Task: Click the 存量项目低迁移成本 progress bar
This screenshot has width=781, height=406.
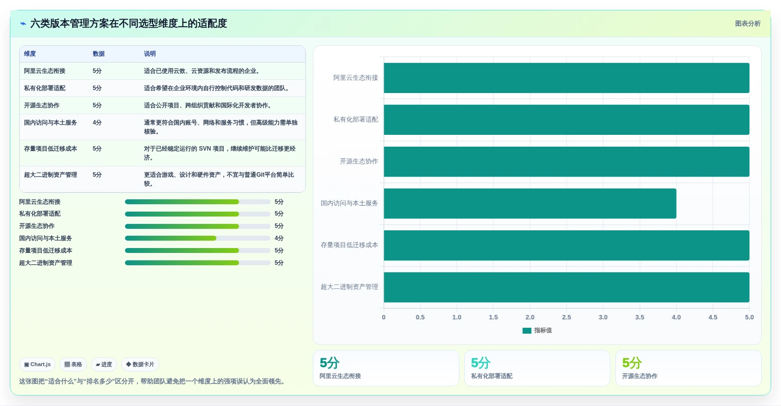Action: pos(197,250)
